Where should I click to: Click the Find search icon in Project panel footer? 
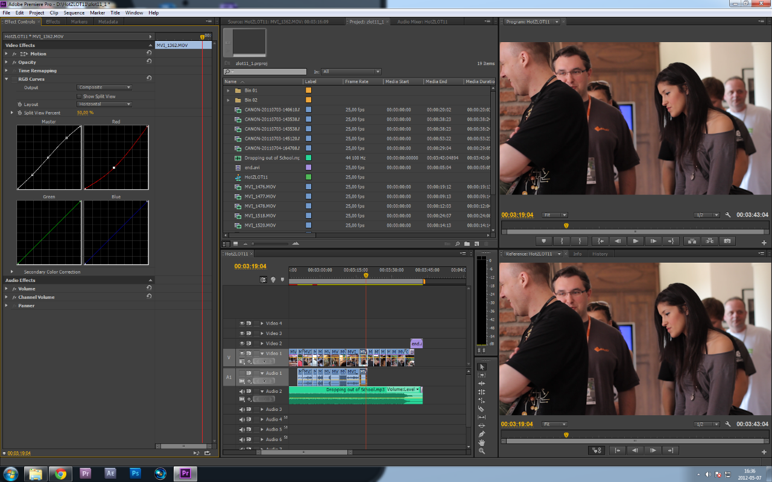click(x=458, y=243)
